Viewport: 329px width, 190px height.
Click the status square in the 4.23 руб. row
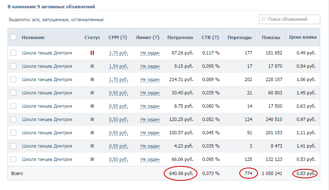(92, 146)
